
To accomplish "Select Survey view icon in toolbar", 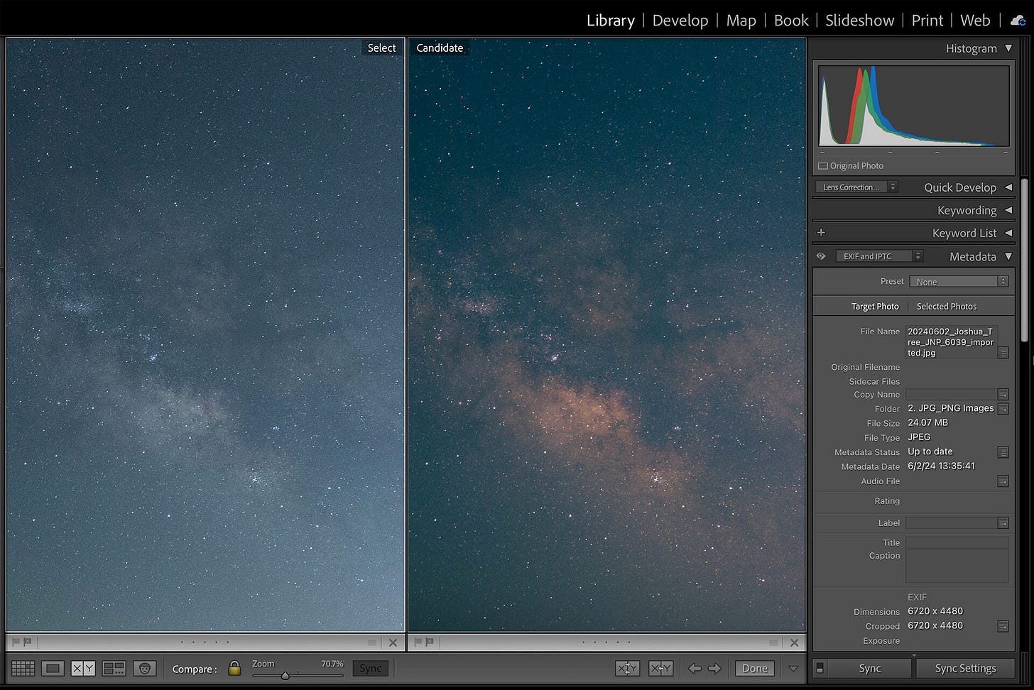I will 114,669.
